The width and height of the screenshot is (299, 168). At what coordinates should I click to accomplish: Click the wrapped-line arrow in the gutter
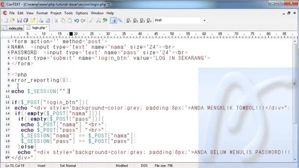pyautogui.click(x=7, y=158)
